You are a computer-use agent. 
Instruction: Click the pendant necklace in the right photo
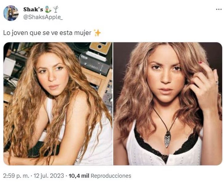point(167,140)
